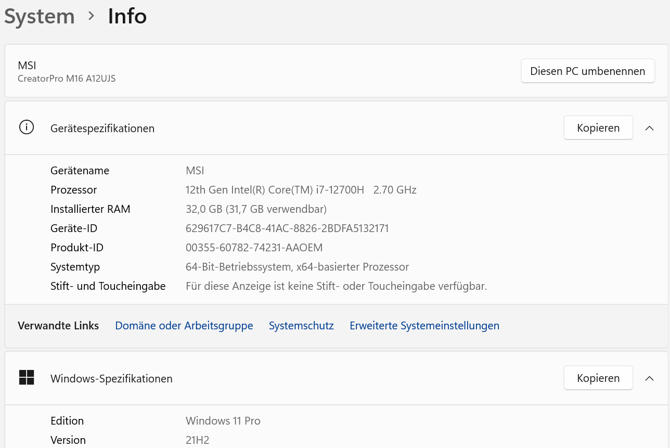670x448 pixels.
Task: Open the Systemschutz link
Action: click(x=301, y=326)
